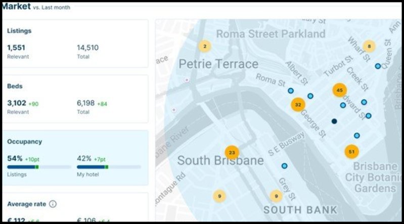Click the Roma Street Parkland map label
404x224 pixels.
coord(271,34)
